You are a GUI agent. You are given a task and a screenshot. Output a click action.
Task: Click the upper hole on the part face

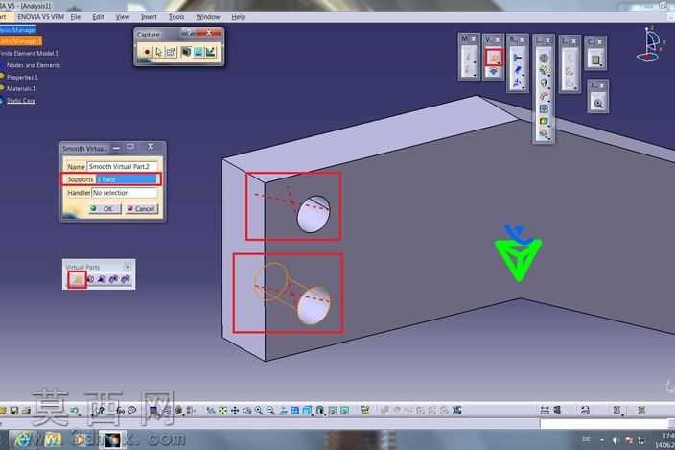[314, 214]
